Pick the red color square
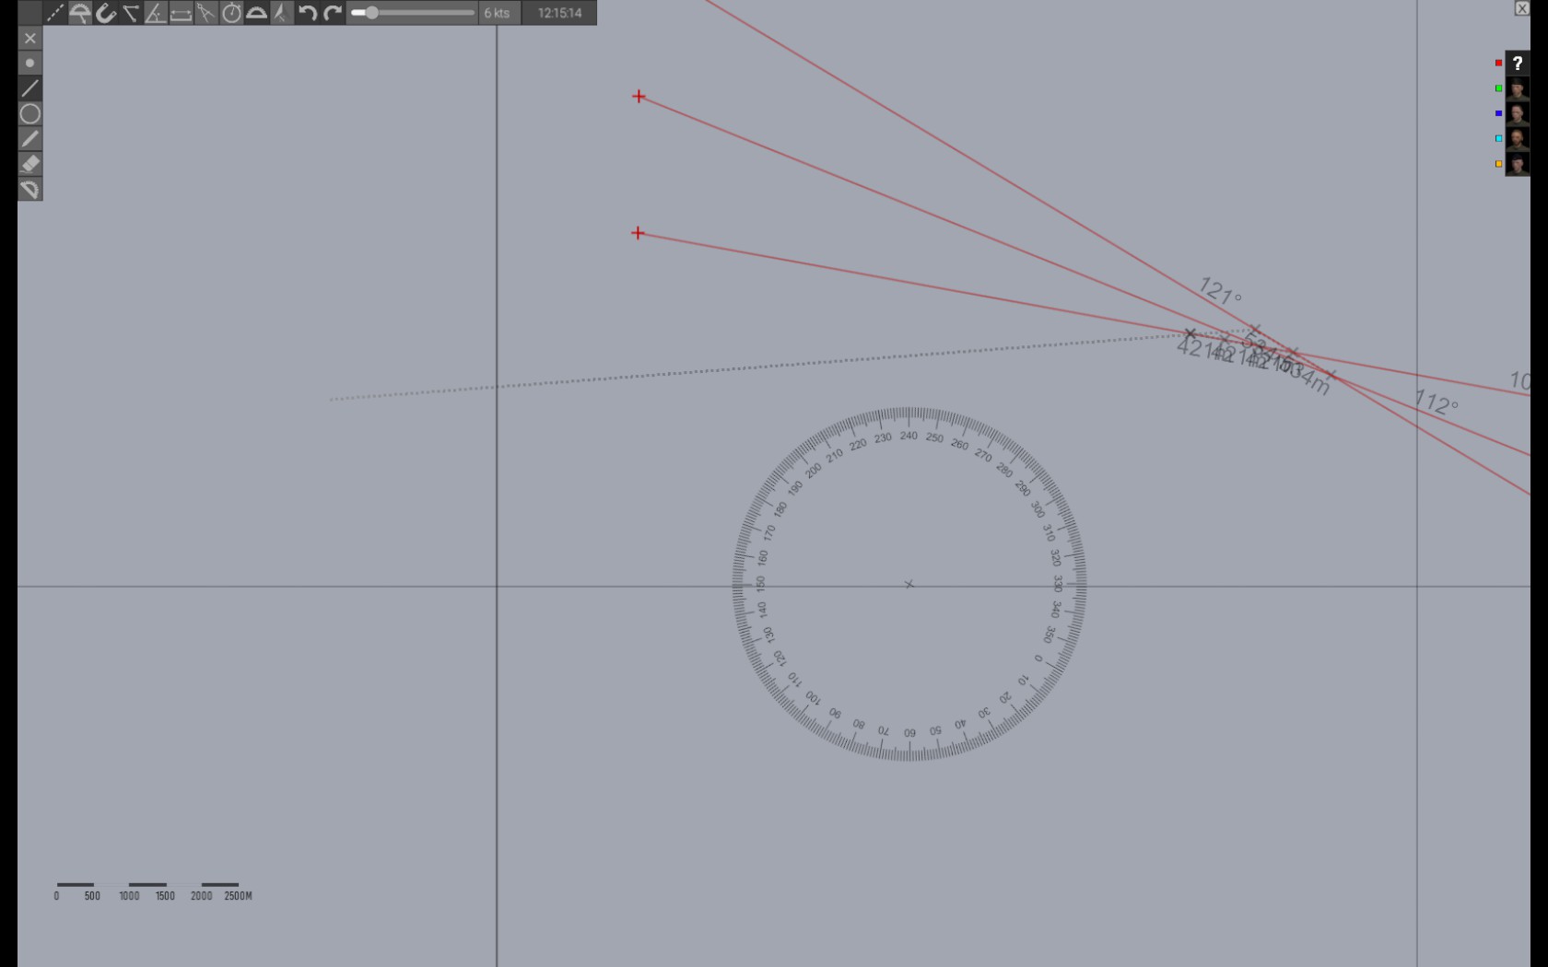The width and height of the screenshot is (1548, 967). pos(1498,63)
